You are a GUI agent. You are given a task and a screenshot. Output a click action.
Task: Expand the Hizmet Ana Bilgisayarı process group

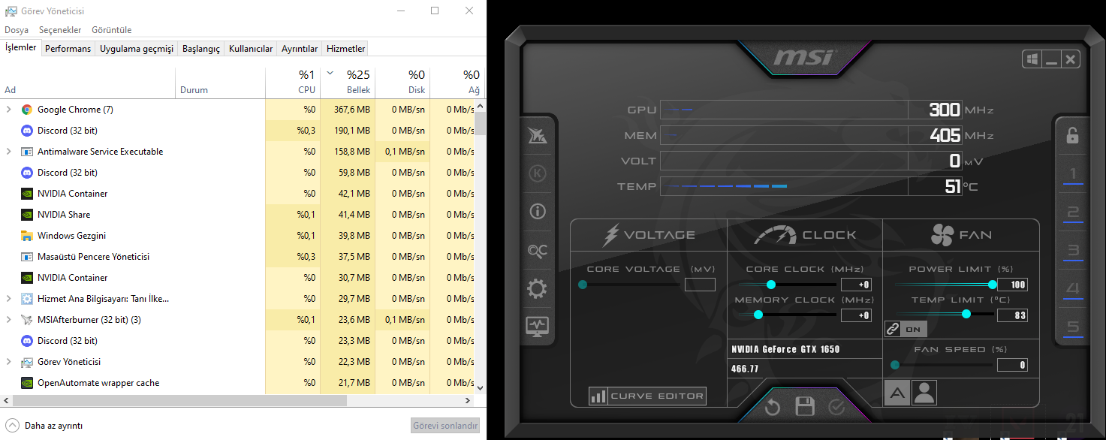click(9, 299)
